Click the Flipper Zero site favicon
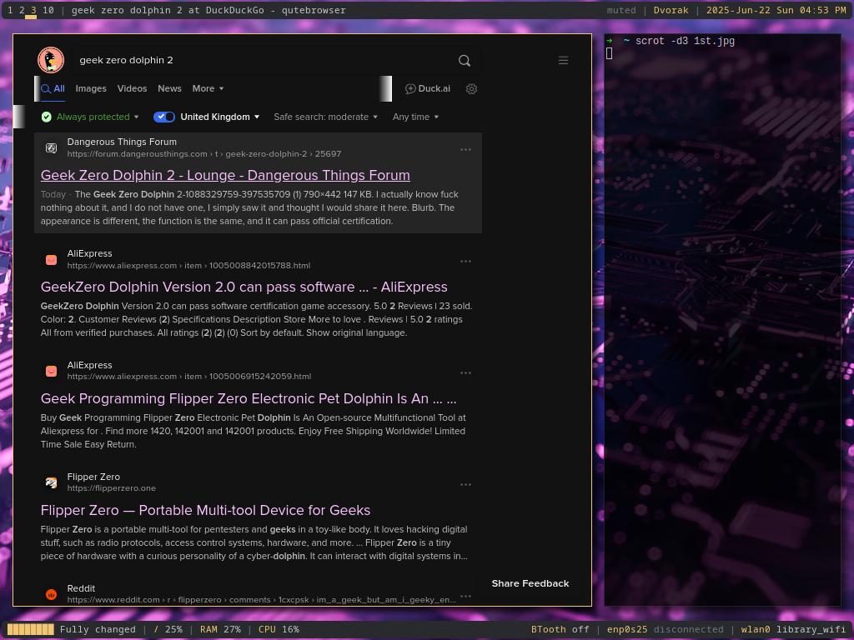 tap(51, 482)
